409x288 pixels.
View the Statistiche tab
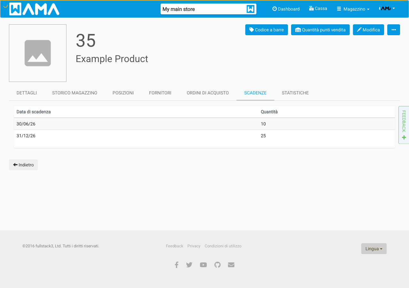click(x=295, y=93)
